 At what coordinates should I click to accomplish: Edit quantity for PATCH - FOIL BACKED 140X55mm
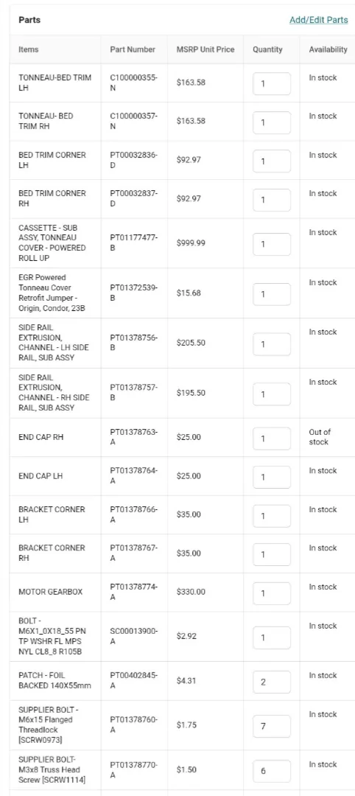click(x=272, y=682)
